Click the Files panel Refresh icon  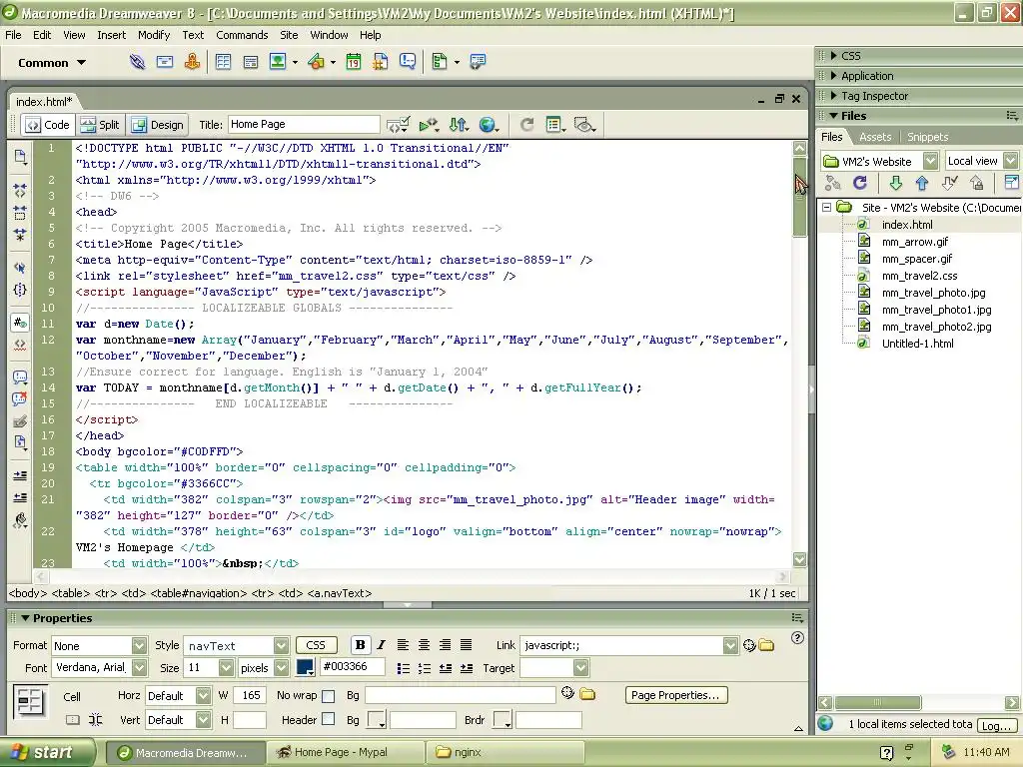click(860, 184)
